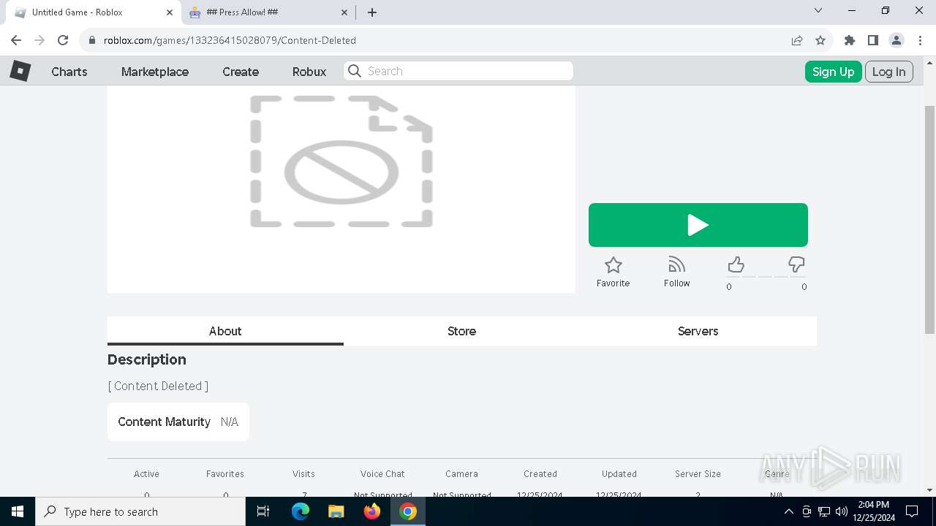This screenshot has width=936, height=526.
Task: Click the "Voice Chat" stat label
Action: pyautogui.click(x=382, y=474)
